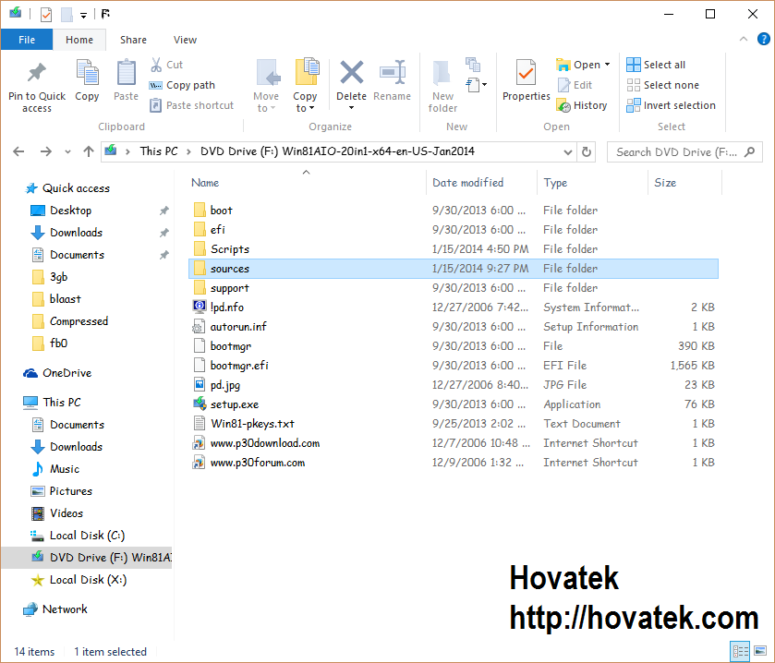This screenshot has width=775, height=663.
Task: Refresh the current folder view
Action: [587, 152]
